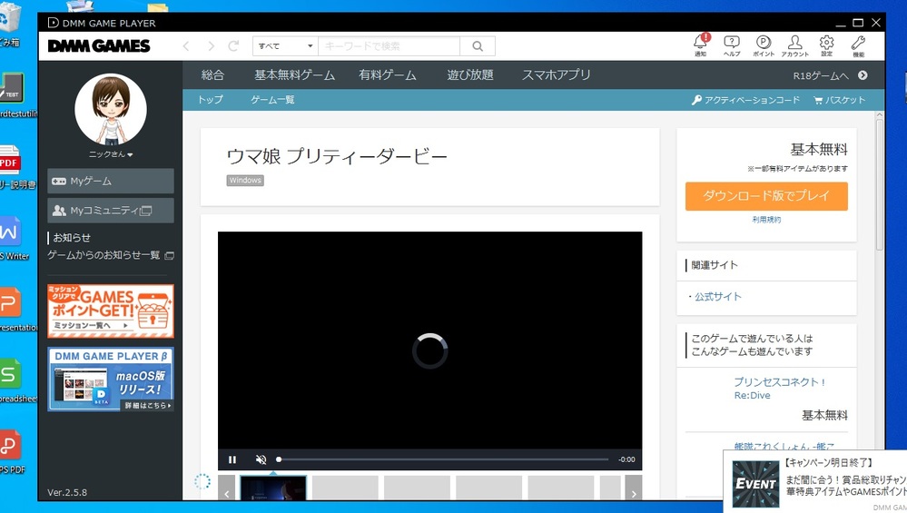Pause the video playback
This screenshot has width=907, height=513.
point(232,459)
